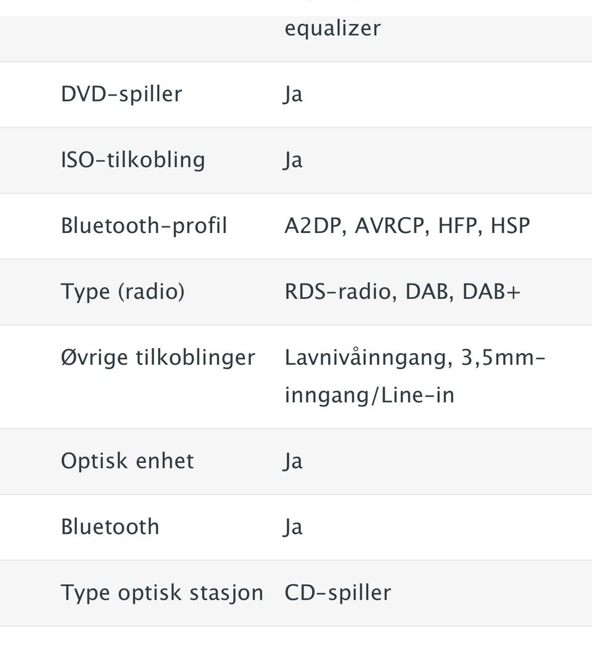Select the "DVD-spiller" row label

click(x=121, y=94)
